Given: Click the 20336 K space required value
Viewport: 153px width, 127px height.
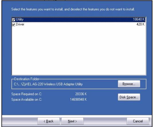Looking at the screenshot, I should pyautogui.click(x=81, y=94).
